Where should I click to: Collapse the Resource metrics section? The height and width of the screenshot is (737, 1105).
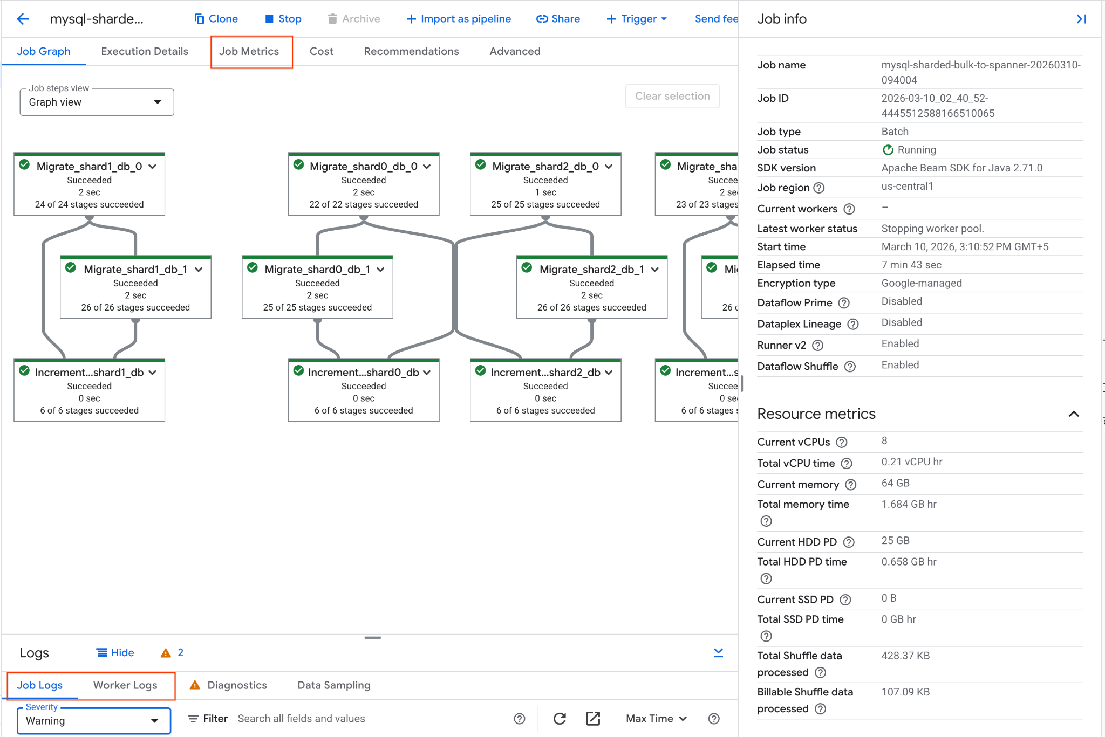click(x=1074, y=414)
